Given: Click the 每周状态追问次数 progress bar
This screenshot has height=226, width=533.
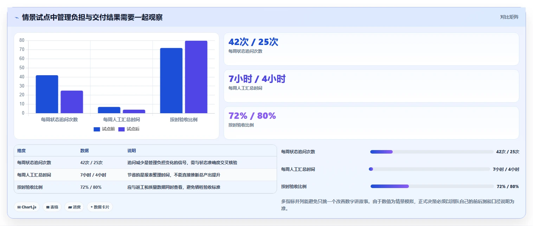Looking at the screenshot, I should [432, 152].
